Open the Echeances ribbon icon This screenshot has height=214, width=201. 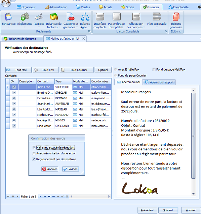(9, 16)
